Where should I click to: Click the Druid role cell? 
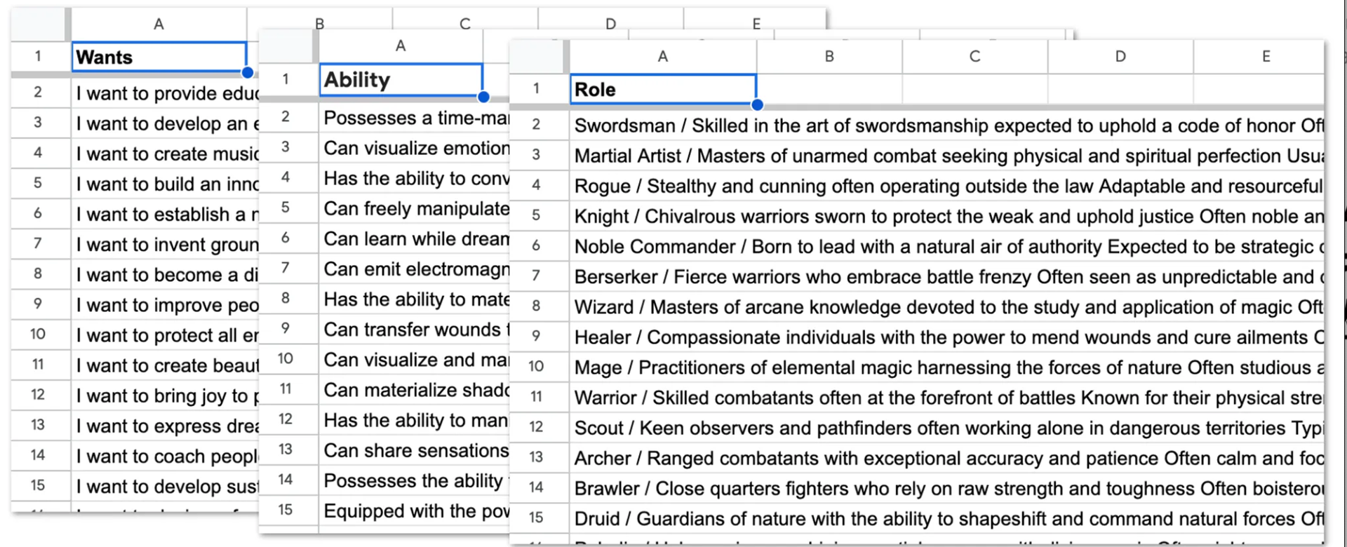point(947,518)
